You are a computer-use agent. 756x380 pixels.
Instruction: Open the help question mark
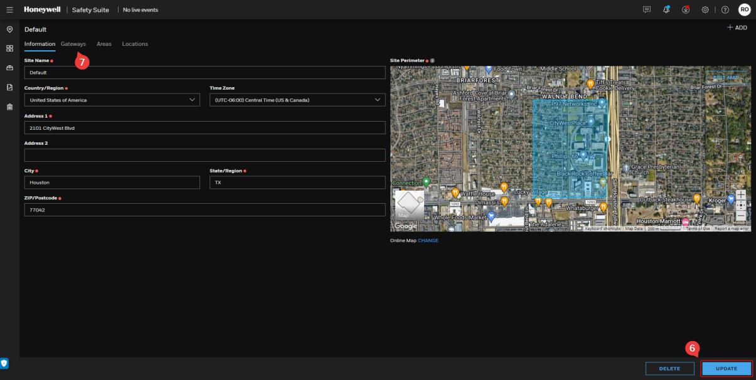pyautogui.click(x=725, y=9)
